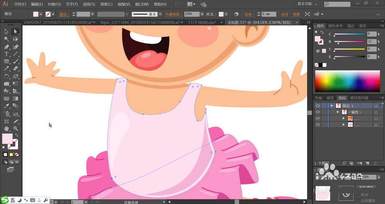The height and width of the screenshot is (204, 385).
Task: Expand the orange thumbnail sublayer
Action: click(344, 119)
